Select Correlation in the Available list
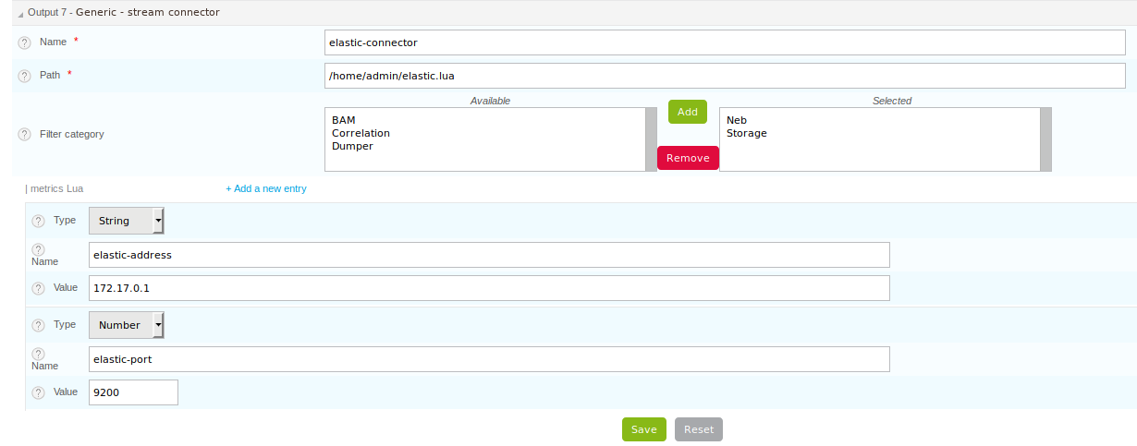This screenshot has height=446, width=1137. (x=361, y=133)
